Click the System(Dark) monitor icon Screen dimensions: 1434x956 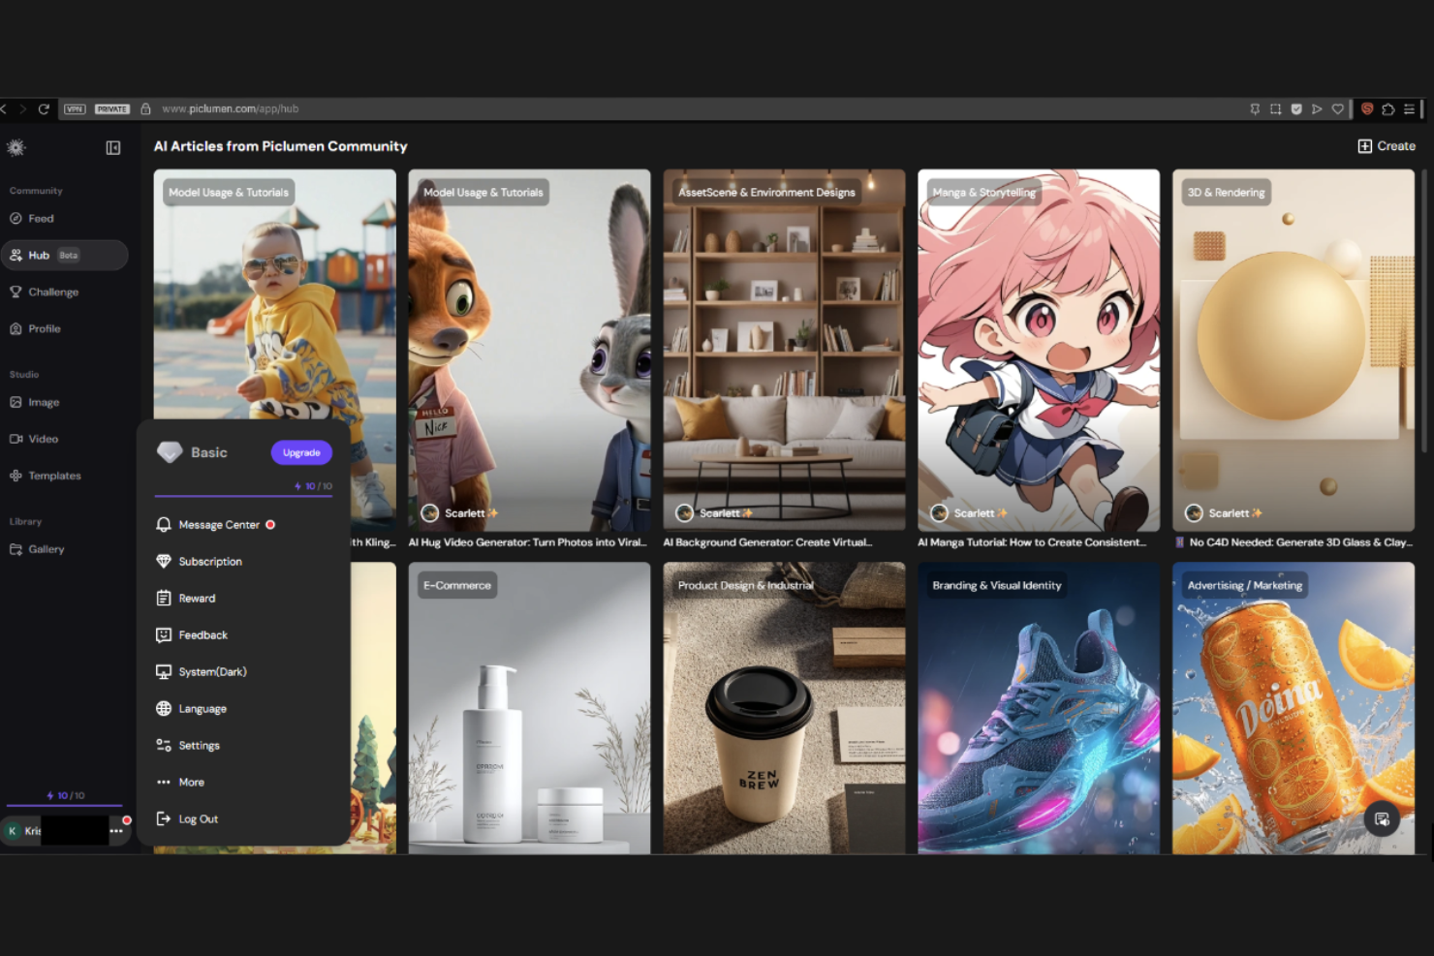click(164, 672)
